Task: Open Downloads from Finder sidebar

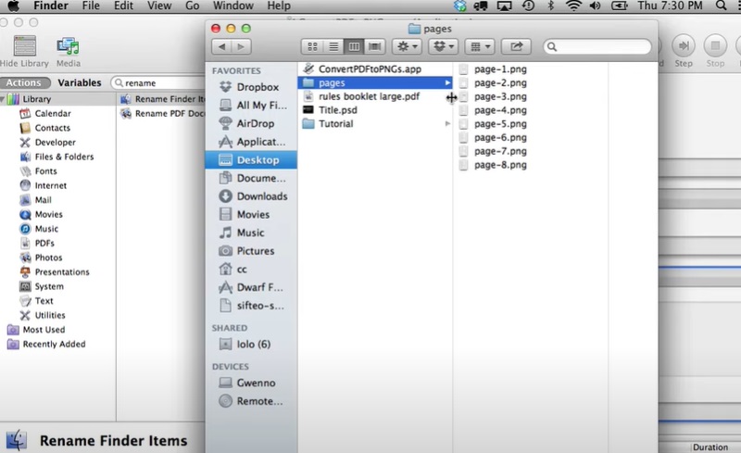Action: point(251,196)
